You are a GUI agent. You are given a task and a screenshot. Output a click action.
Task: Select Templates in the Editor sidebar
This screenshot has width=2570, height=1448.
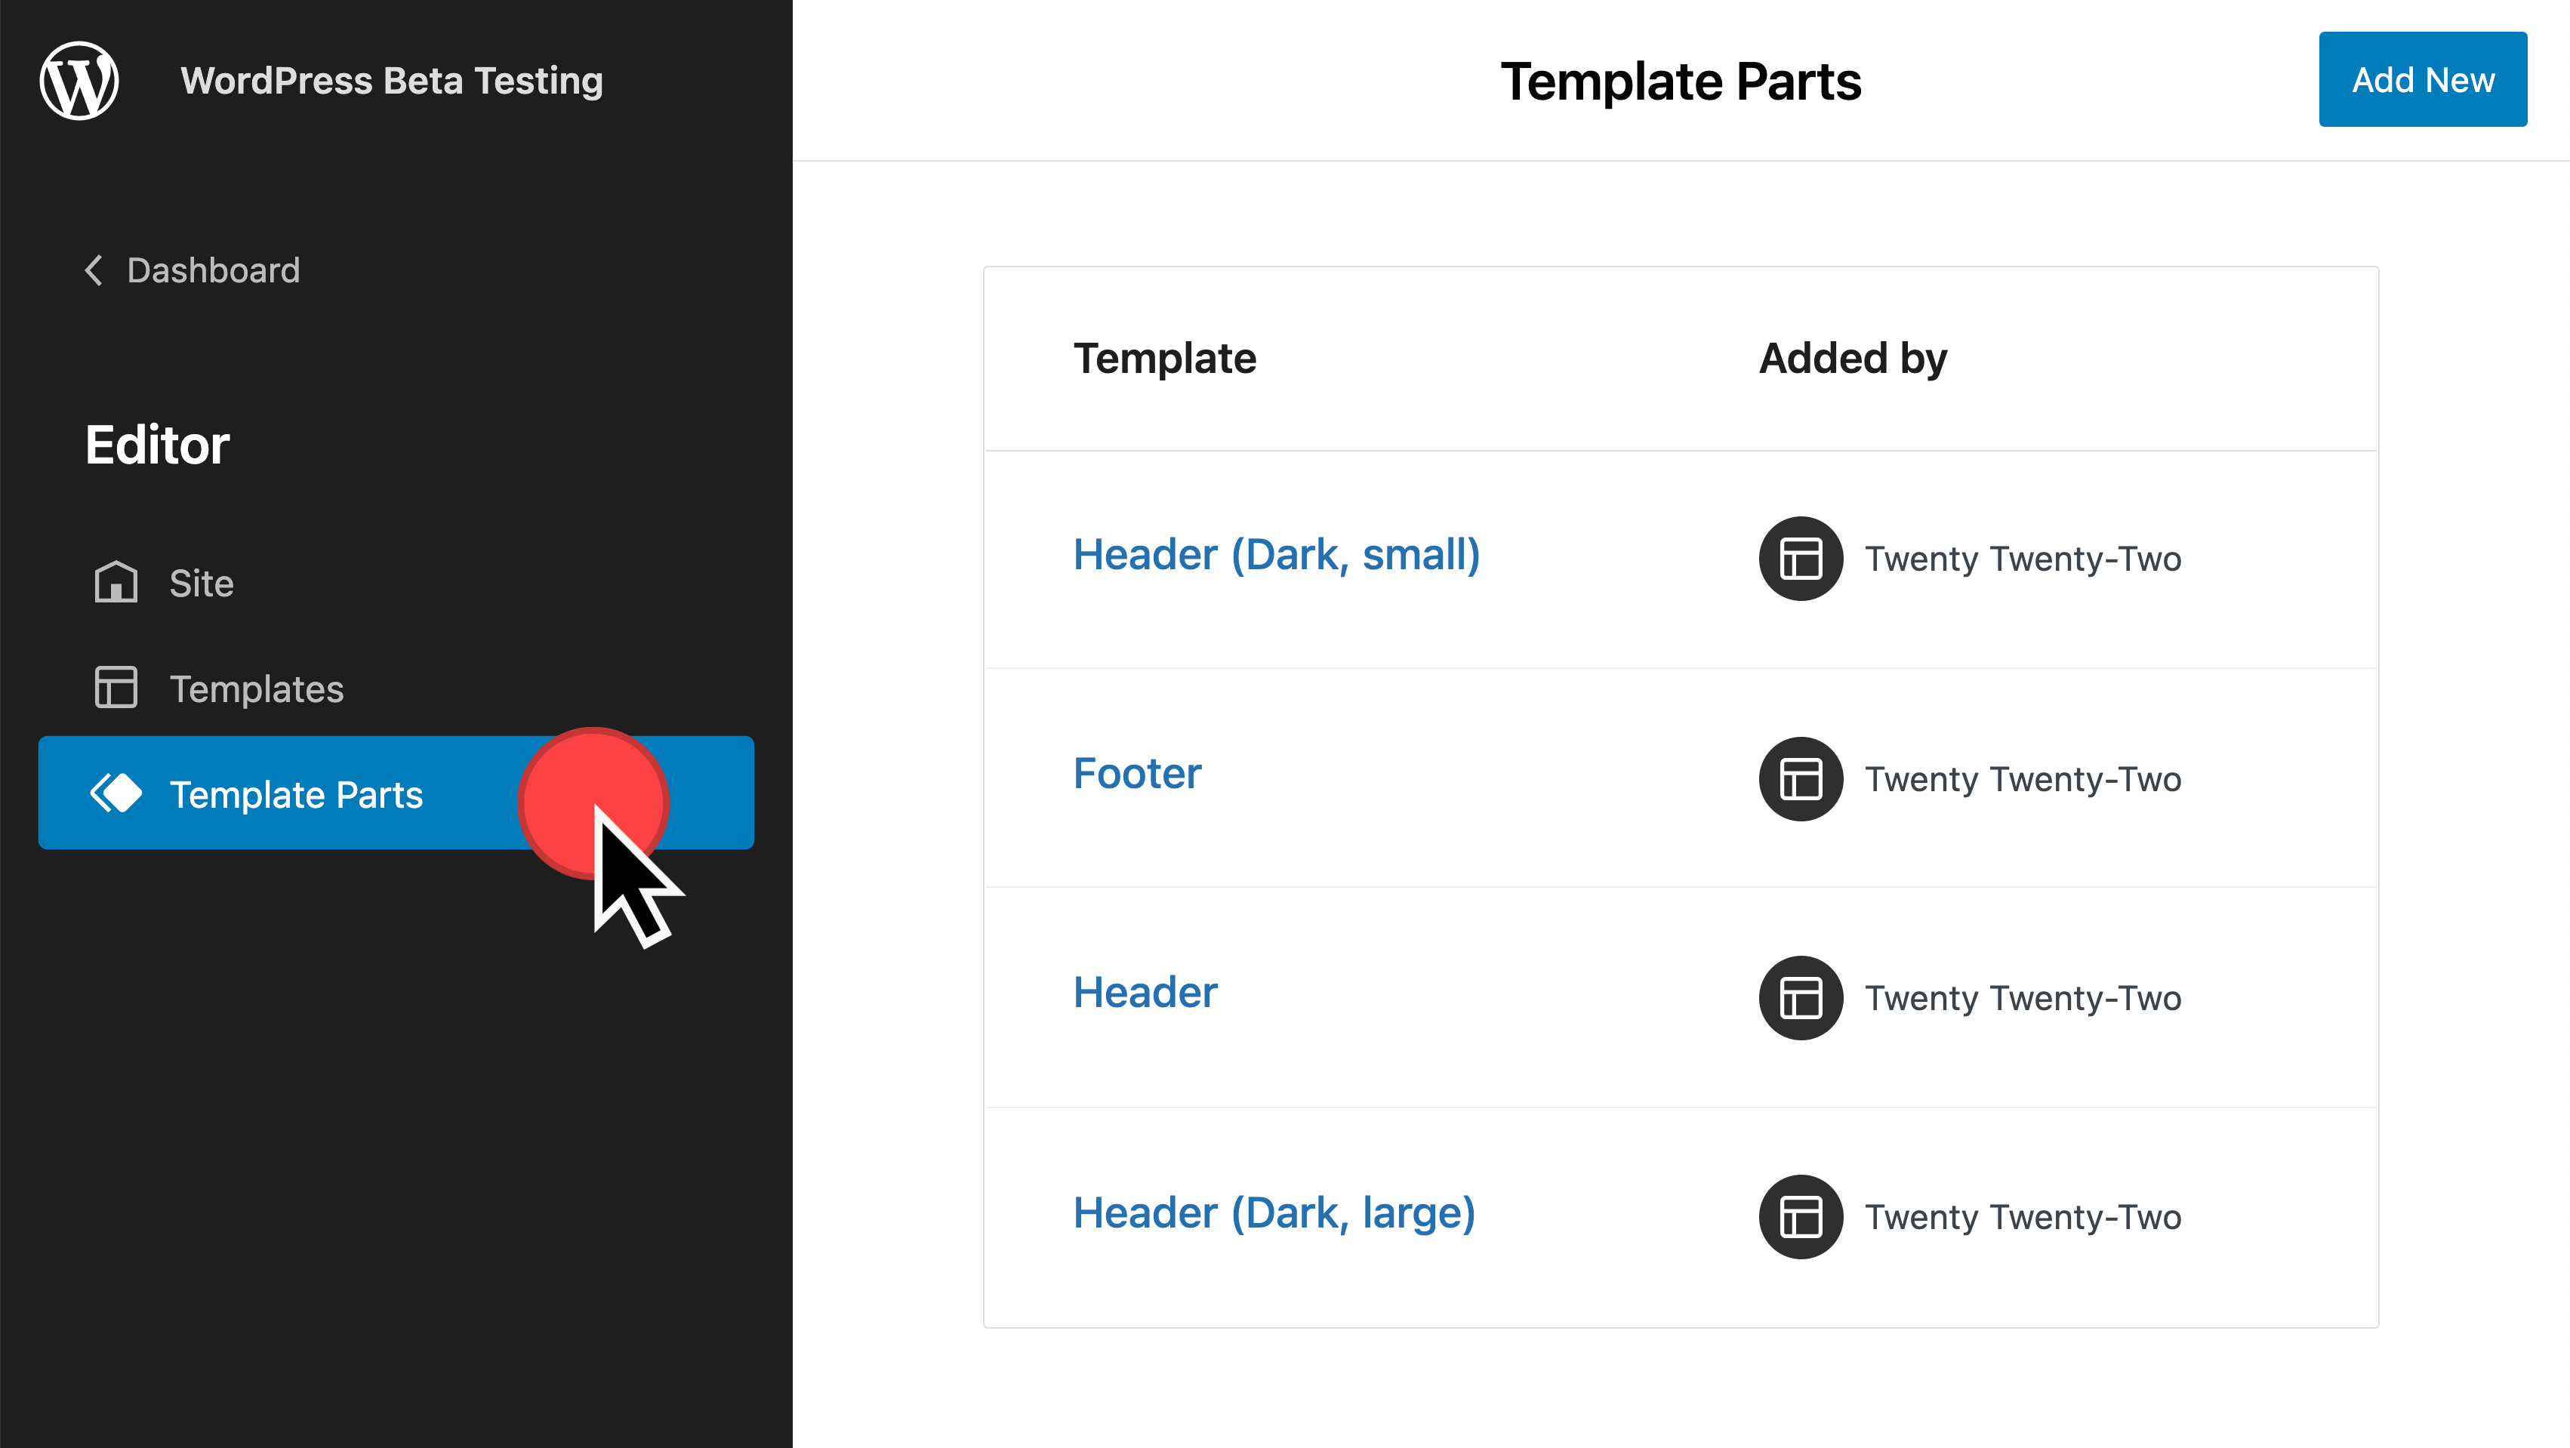click(x=257, y=689)
